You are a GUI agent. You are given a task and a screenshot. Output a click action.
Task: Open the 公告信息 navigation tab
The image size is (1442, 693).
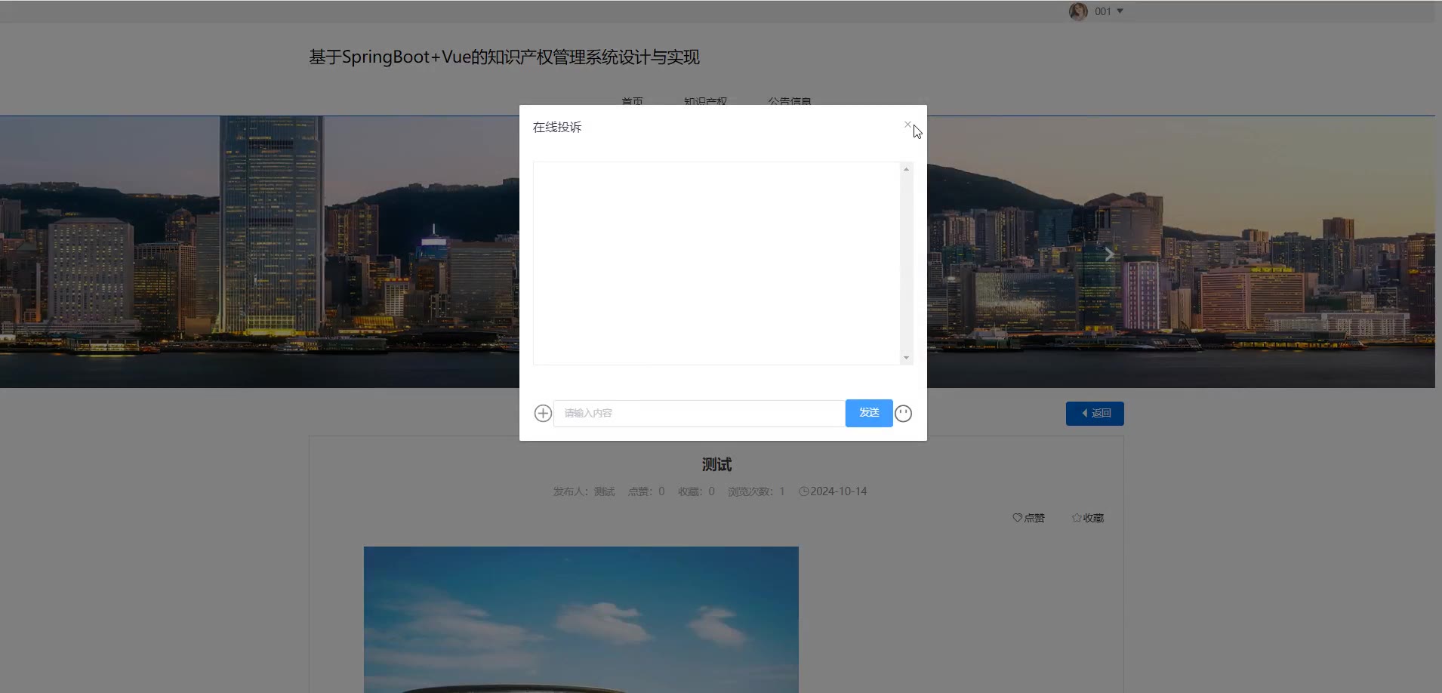click(x=789, y=101)
